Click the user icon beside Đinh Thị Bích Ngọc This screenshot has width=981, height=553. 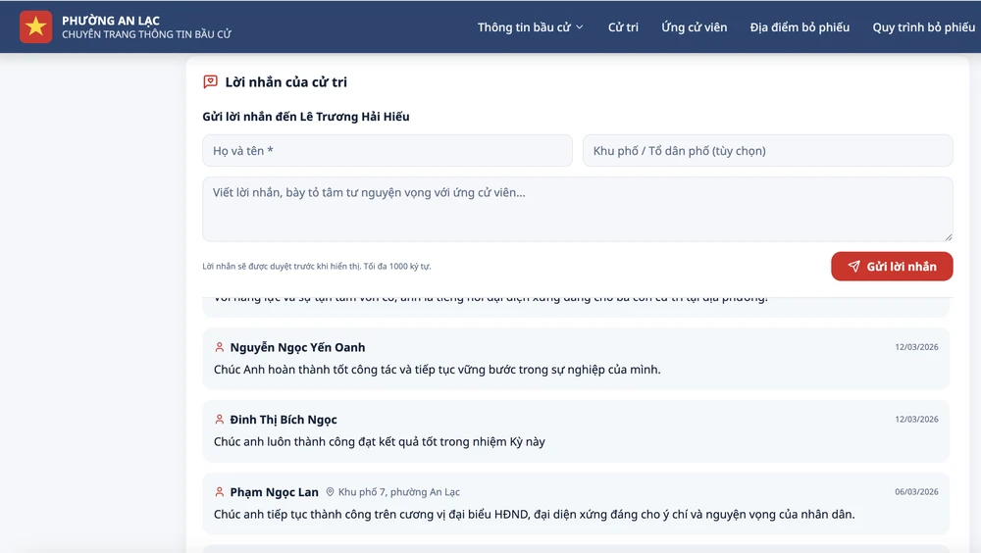pos(220,420)
